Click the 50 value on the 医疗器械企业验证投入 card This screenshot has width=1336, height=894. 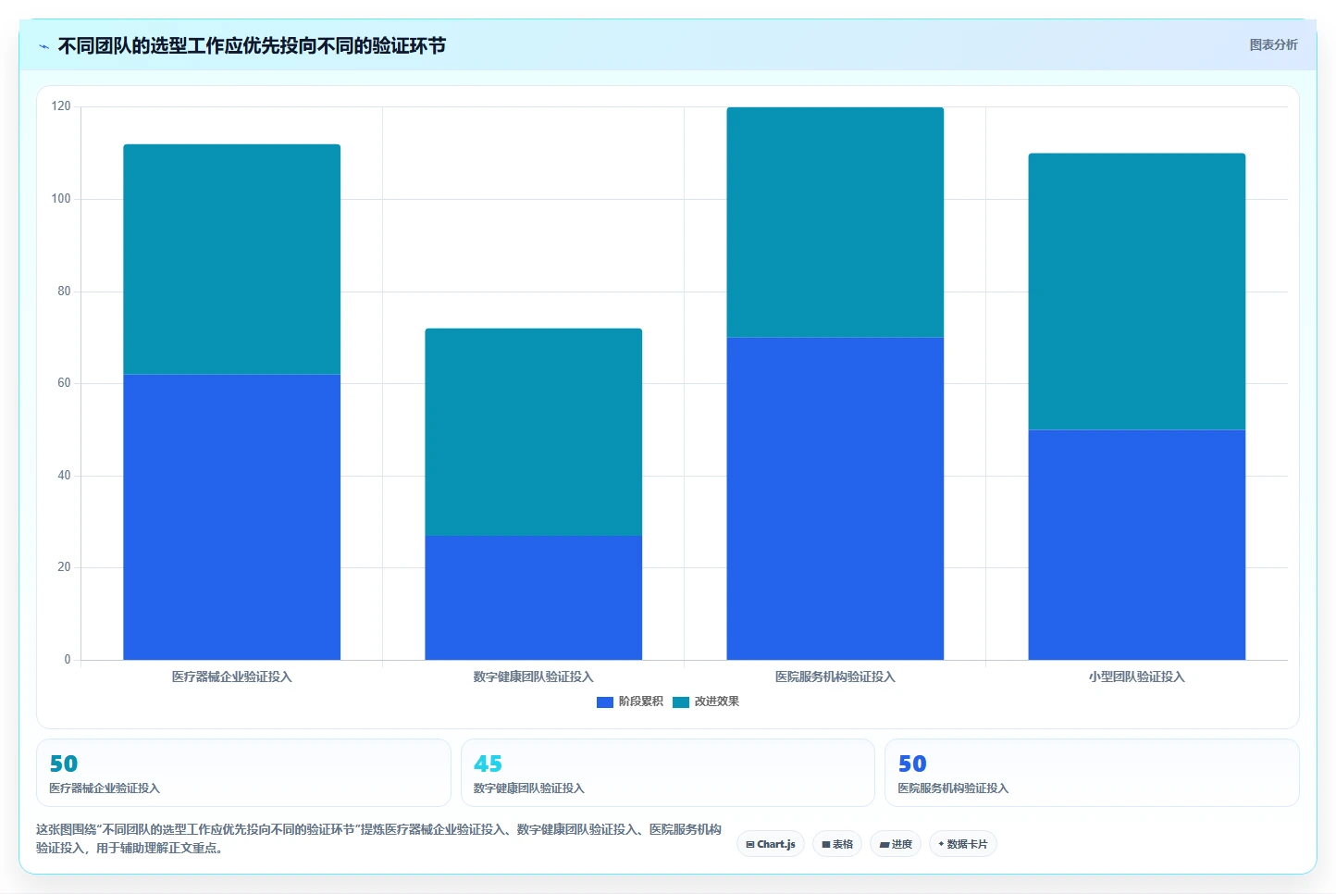pyautogui.click(x=64, y=764)
